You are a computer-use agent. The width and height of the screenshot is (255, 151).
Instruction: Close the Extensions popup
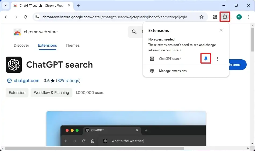coord(221,30)
